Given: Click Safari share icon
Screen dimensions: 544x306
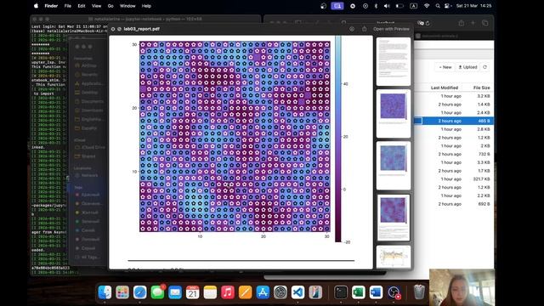Looking at the screenshot, I should tap(461, 23).
